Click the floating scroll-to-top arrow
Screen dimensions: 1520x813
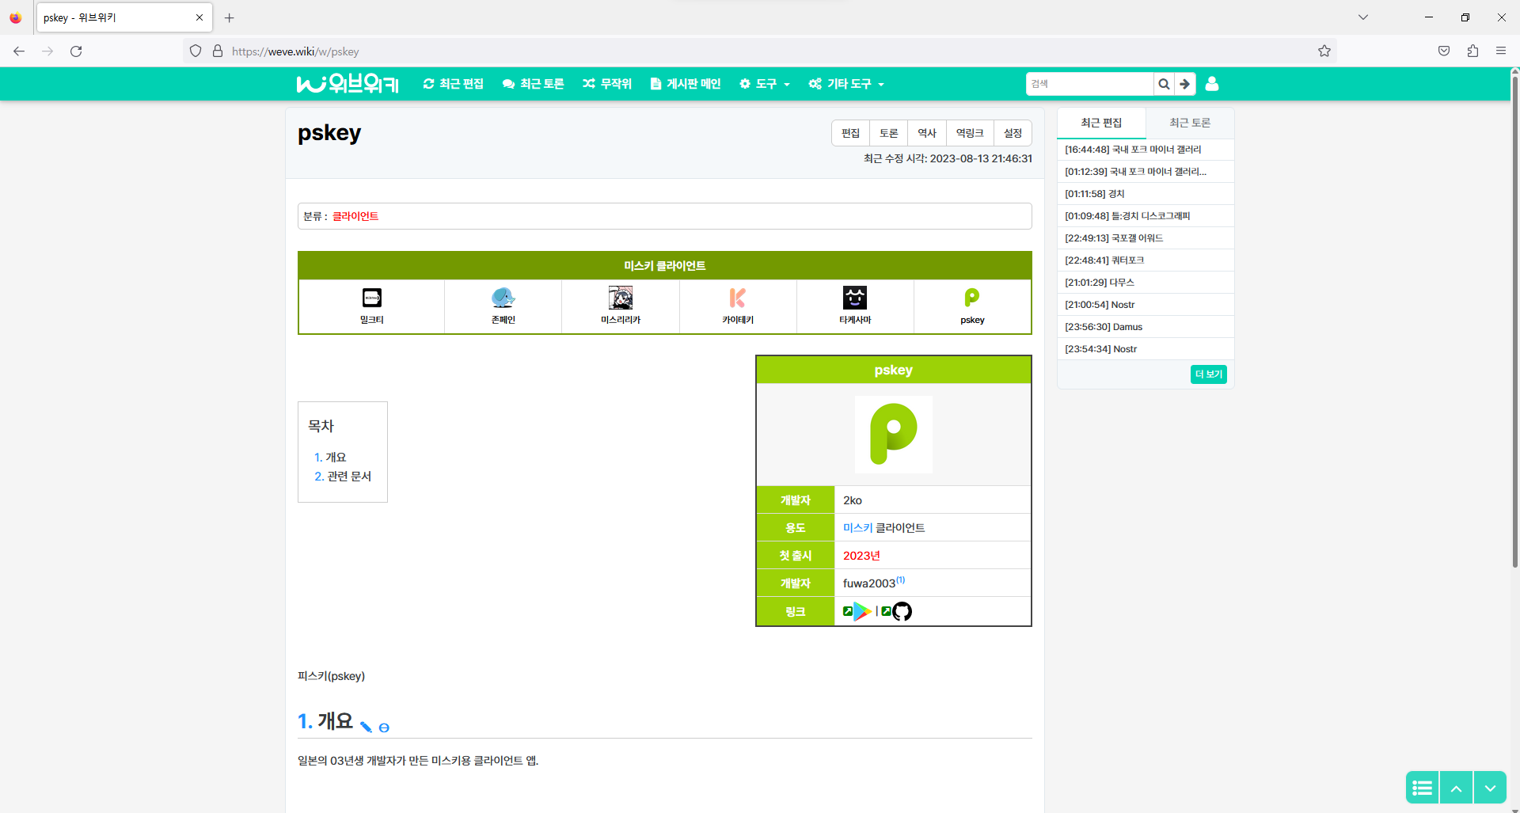click(x=1456, y=788)
